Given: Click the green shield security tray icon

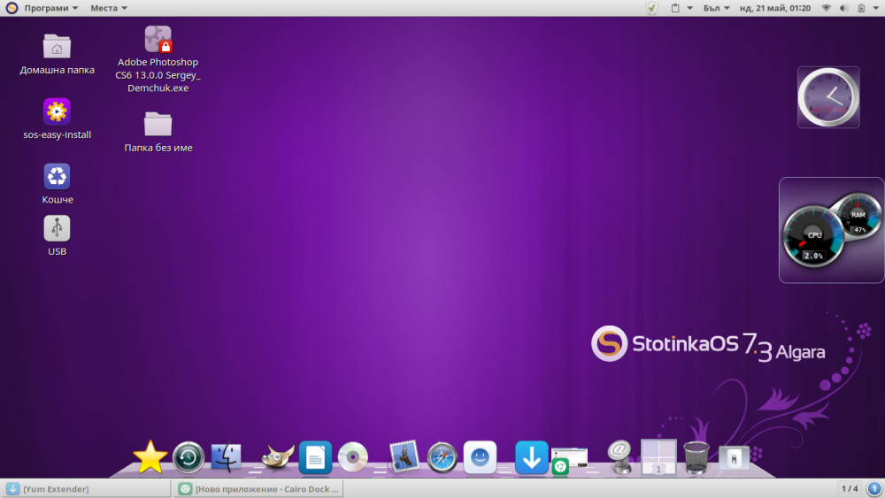Looking at the screenshot, I should [x=652, y=8].
